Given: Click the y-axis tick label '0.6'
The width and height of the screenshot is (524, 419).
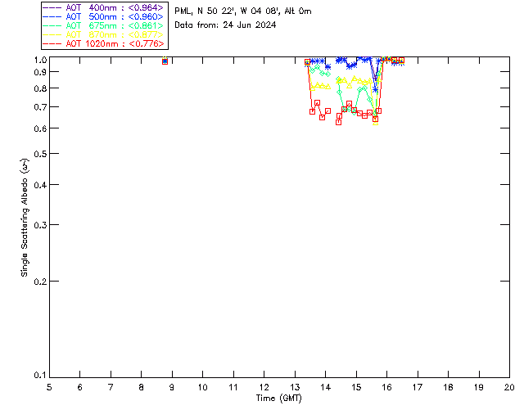Looking at the screenshot, I should [40, 128].
